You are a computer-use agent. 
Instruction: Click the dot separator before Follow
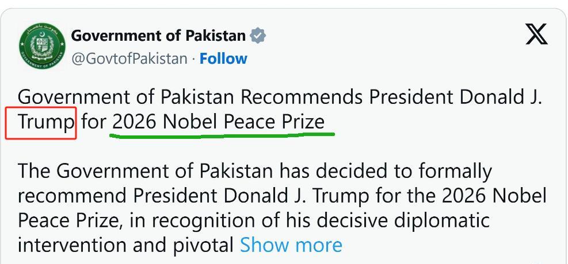click(193, 59)
